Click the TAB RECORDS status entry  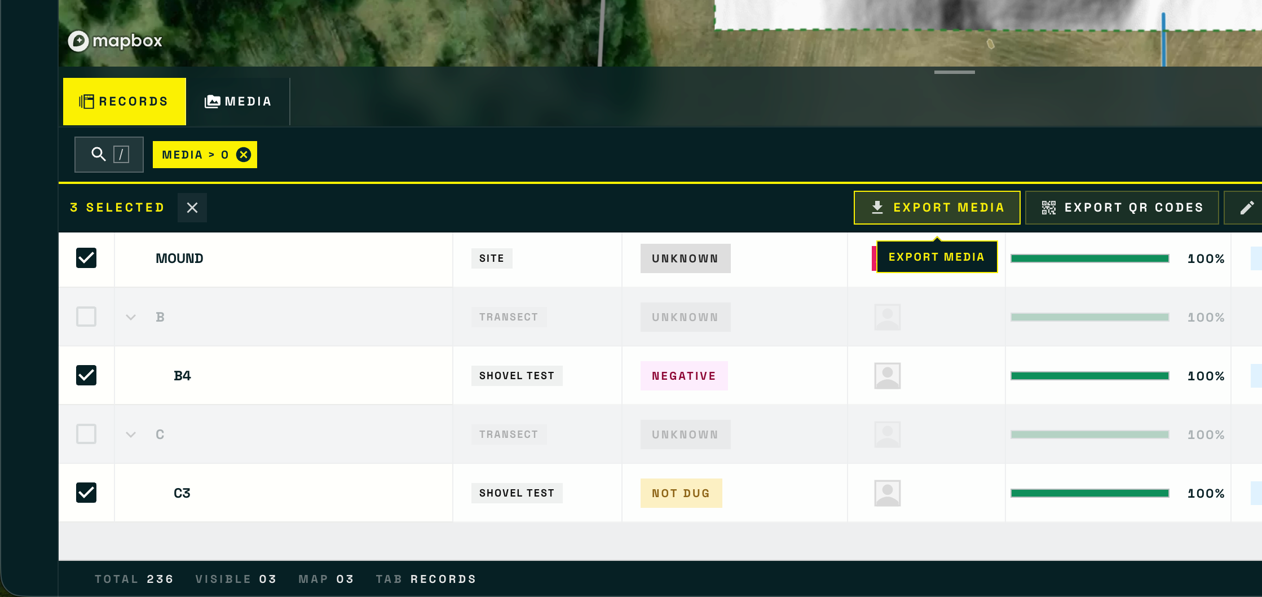pos(426,579)
